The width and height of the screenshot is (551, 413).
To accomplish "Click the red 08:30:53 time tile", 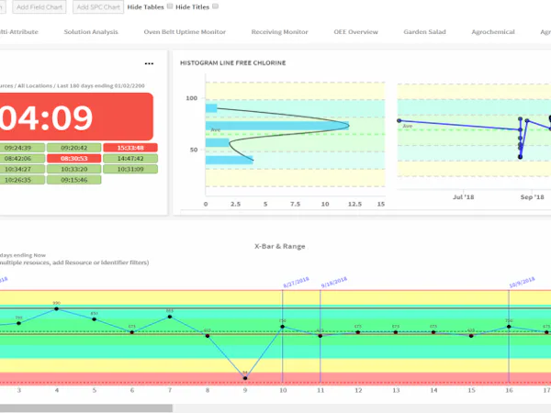I will coord(74,159).
